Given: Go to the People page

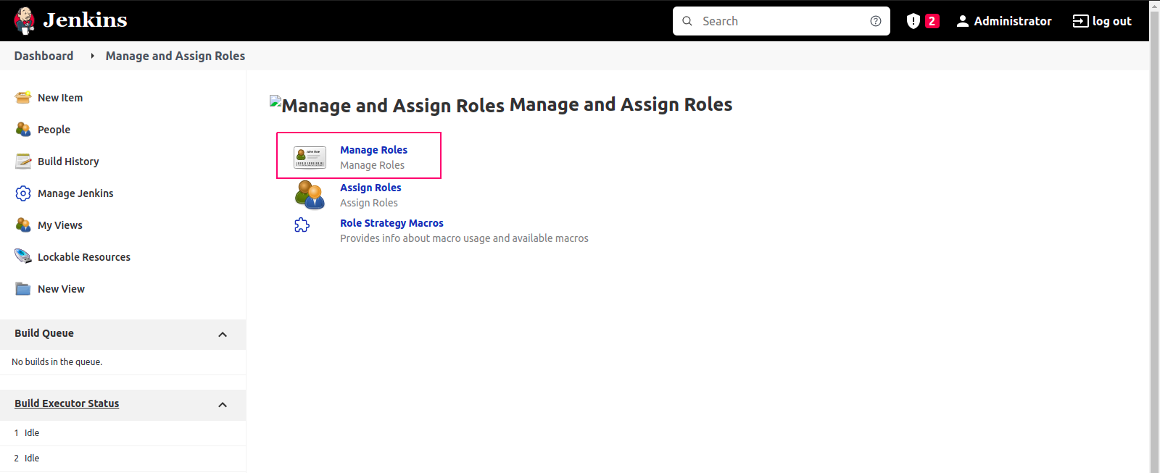Looking at the screenshot, I should click(54, 130).
